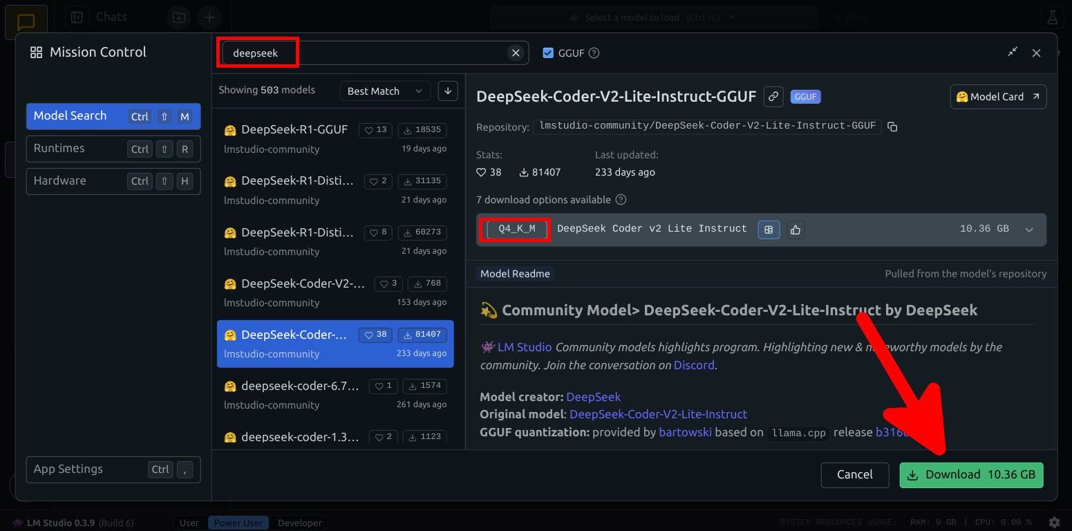1072x531 pixels.
Task: Click the plus new-chat icon in the Chats header
Action: point(209,17)
